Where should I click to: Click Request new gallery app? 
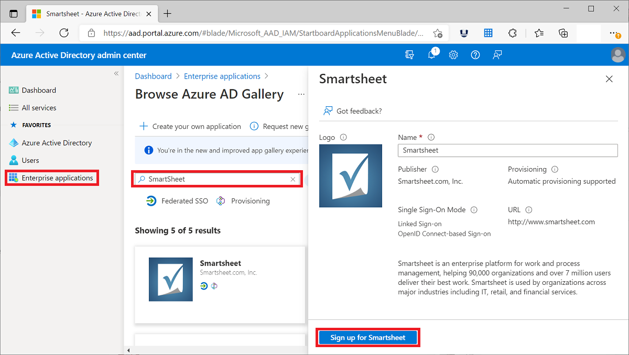[278, 126]
